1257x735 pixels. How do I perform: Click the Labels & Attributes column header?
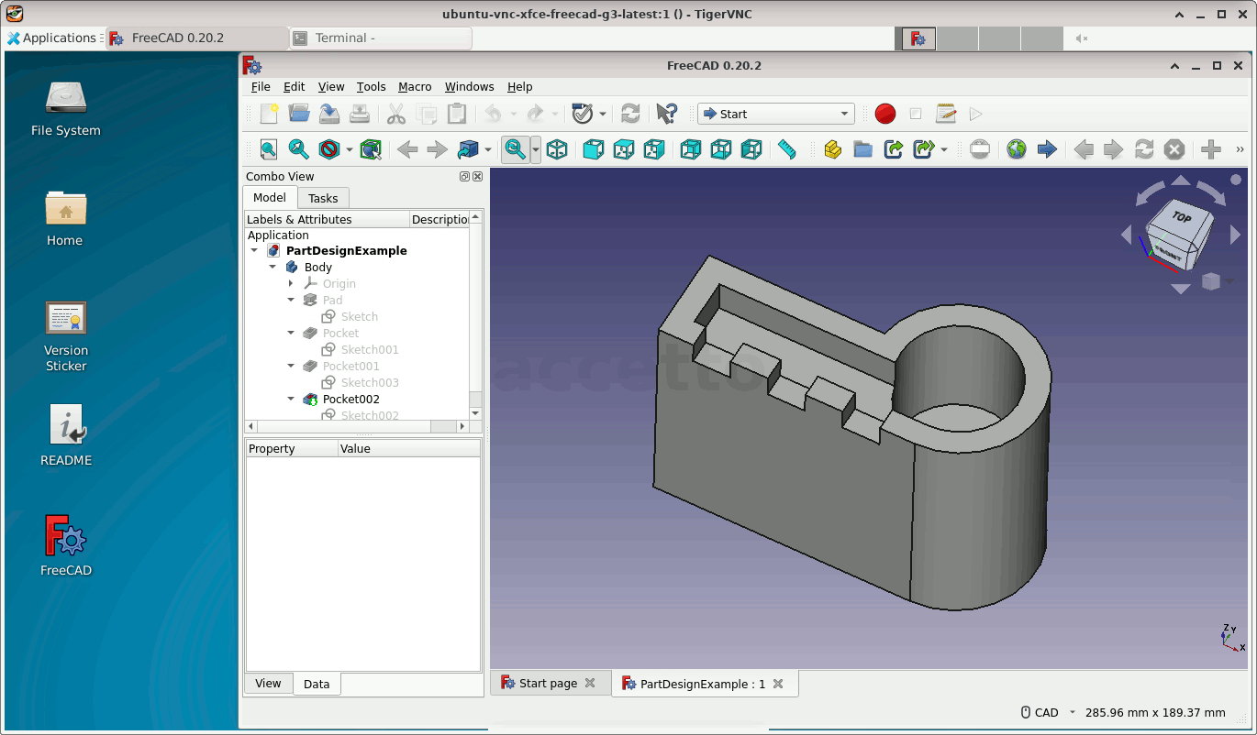[327, 219]
